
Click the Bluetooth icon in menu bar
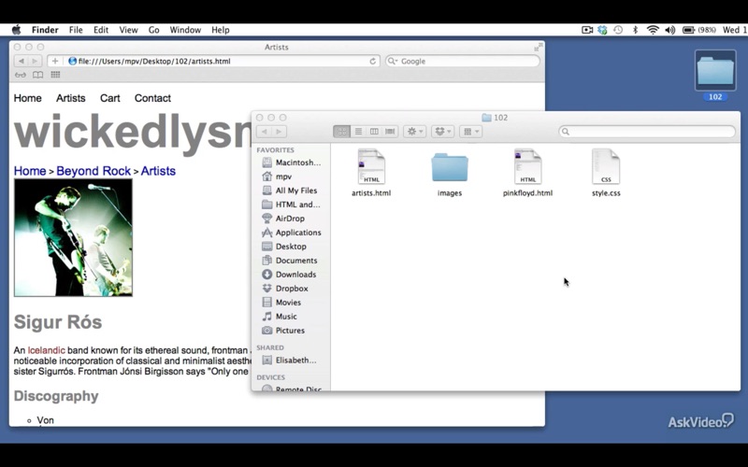[636, 30]
